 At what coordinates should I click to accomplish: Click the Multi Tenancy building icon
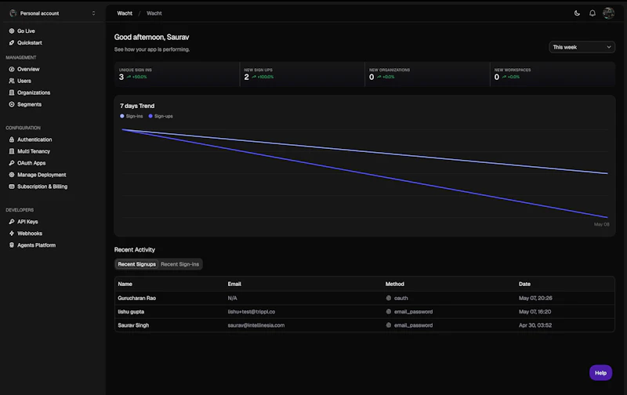click(12, 151)
